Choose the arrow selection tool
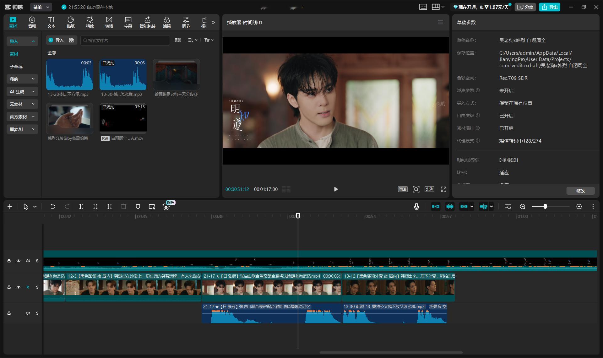Screen dimensions: 603x358 pos(26,206)
